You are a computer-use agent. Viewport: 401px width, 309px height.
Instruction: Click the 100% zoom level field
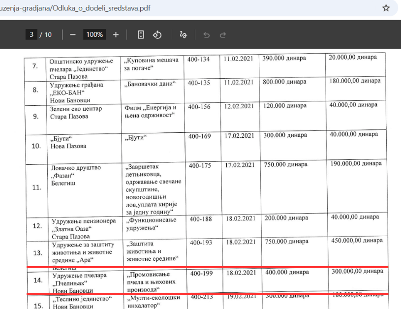click(94, 34)
